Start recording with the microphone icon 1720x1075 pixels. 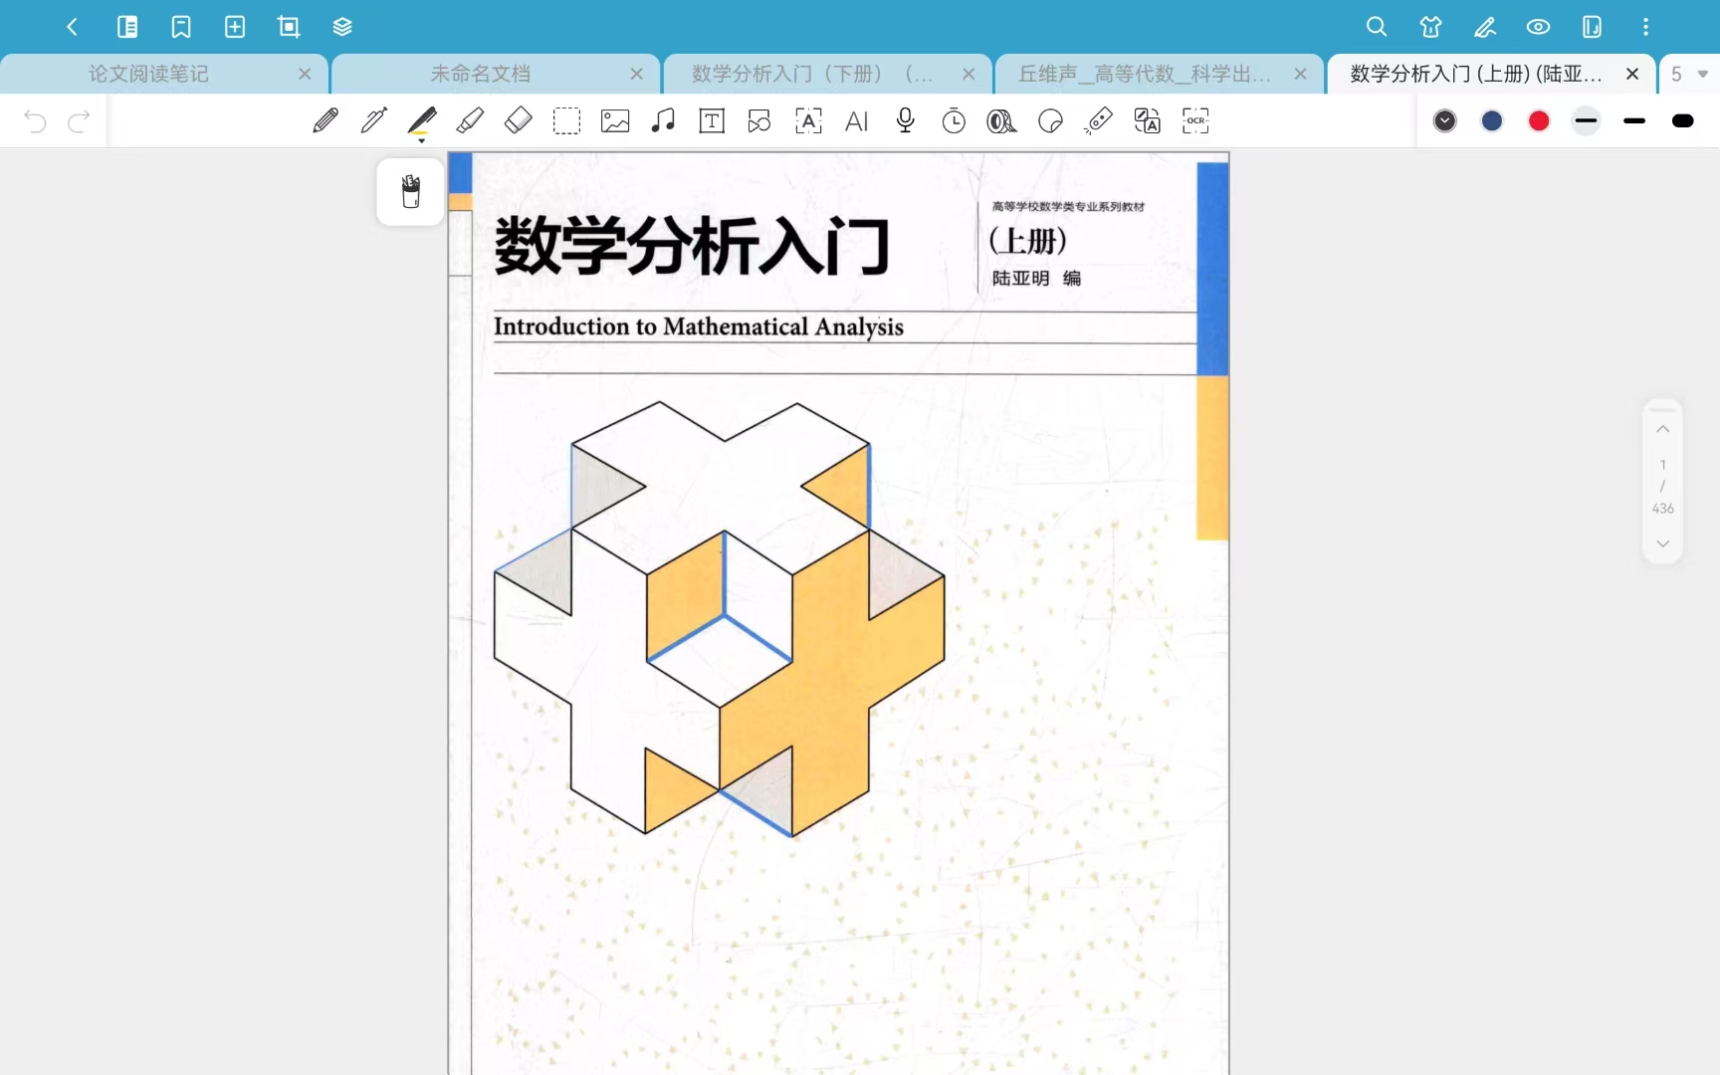point(905,120)
